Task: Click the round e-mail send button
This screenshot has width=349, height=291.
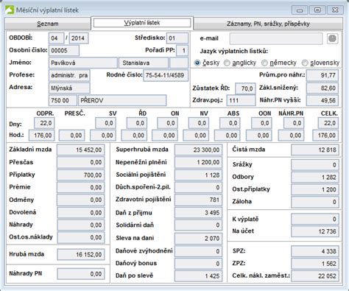Action: point(332,38)
